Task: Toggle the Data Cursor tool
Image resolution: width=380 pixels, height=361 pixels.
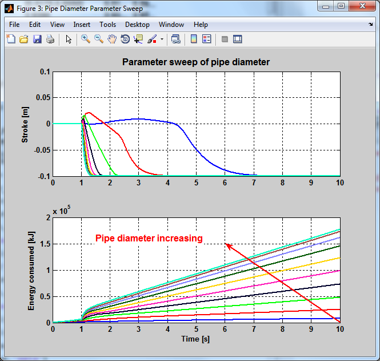Action: click(138, 39)
